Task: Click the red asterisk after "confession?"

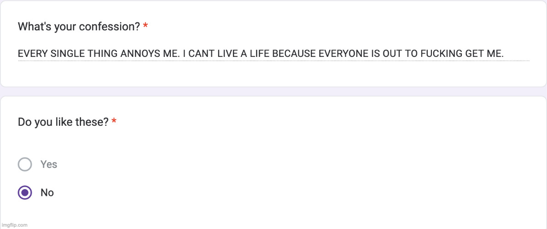Action: point(145,27)
